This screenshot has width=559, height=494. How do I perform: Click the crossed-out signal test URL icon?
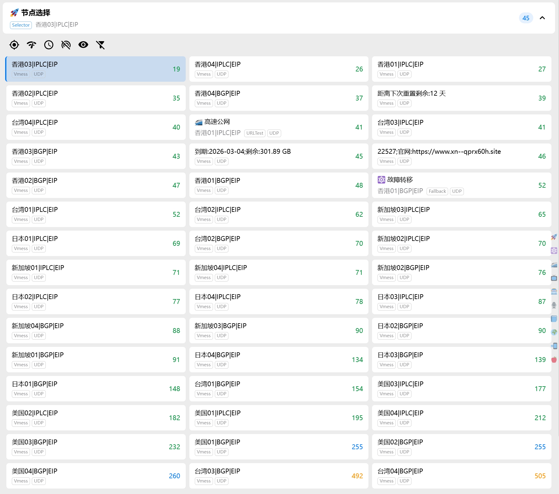(66, 45)
